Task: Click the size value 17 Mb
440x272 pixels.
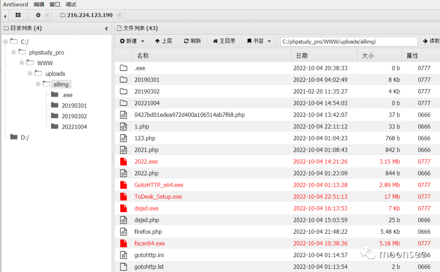Action: tap(392, 197)
